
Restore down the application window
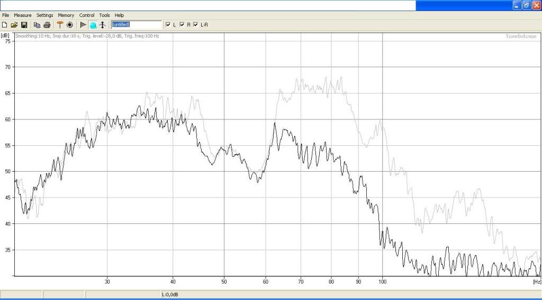(x=527, y=5)
